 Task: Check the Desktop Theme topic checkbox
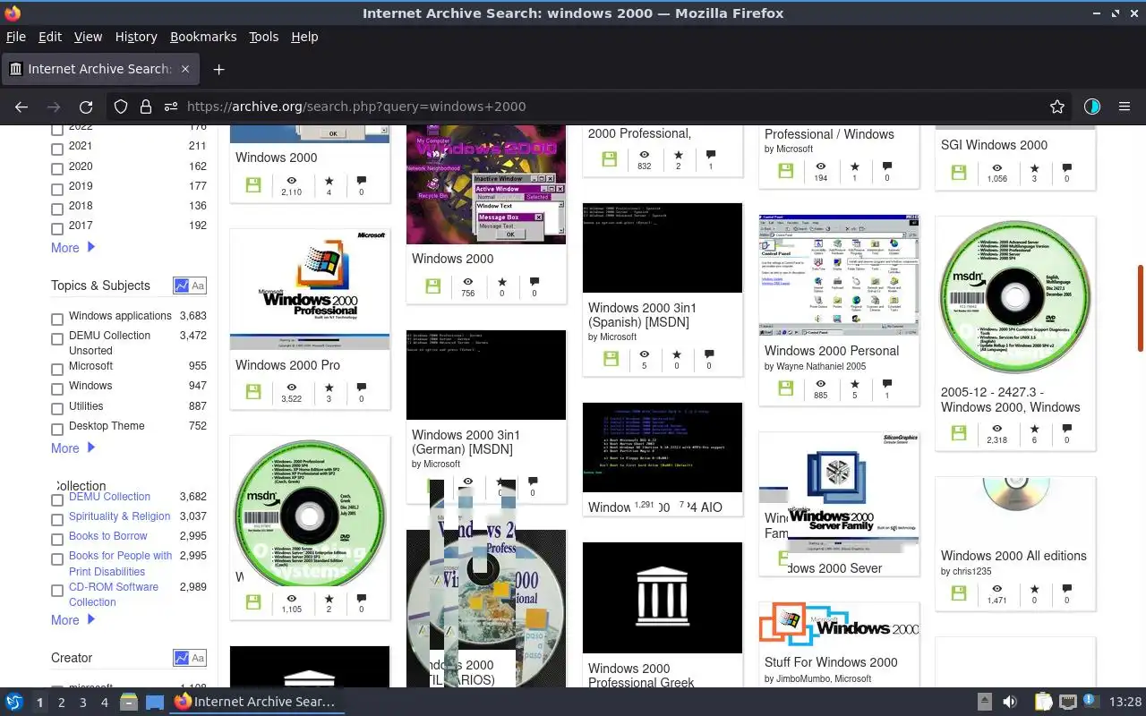[57, 430]
